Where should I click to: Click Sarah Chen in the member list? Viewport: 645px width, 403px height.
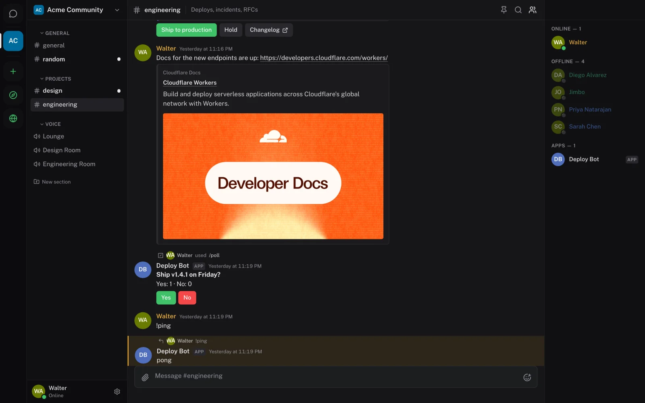point(594,127)
